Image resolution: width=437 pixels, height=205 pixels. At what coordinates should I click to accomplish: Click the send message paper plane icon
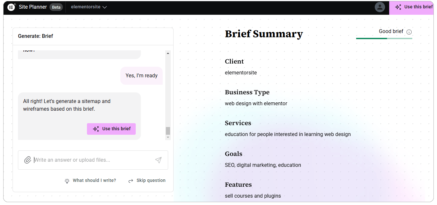pos(159,159)
